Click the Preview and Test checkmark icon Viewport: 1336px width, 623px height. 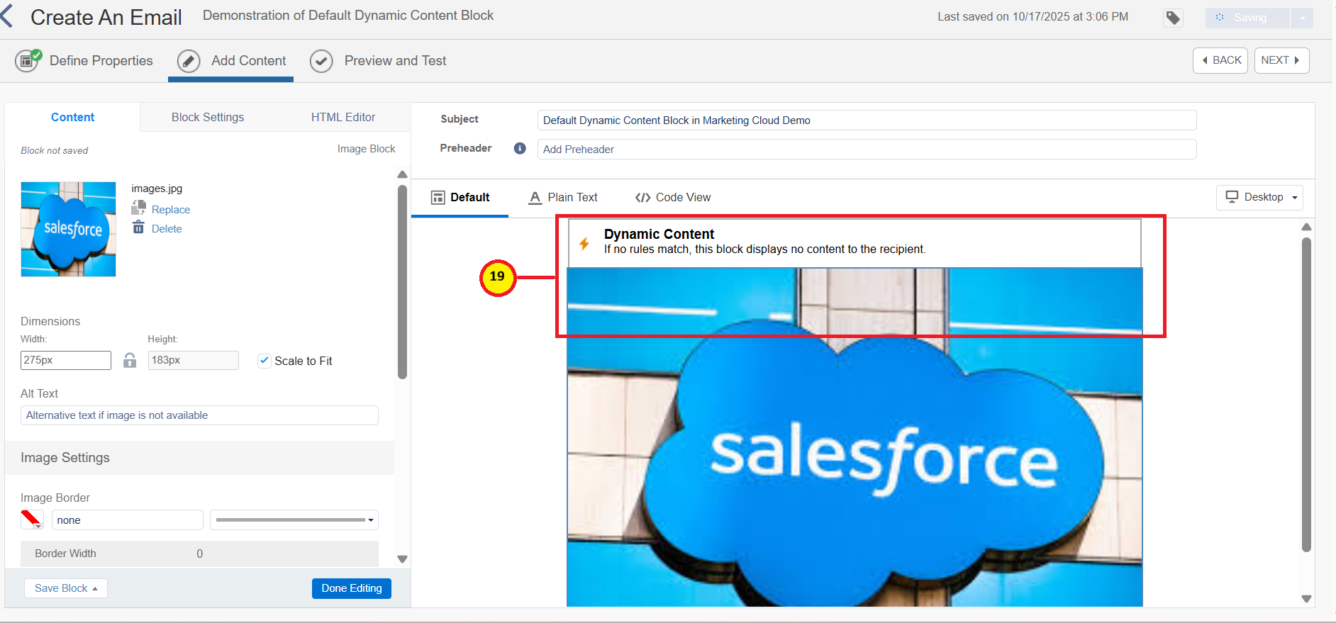coord(321,61)
